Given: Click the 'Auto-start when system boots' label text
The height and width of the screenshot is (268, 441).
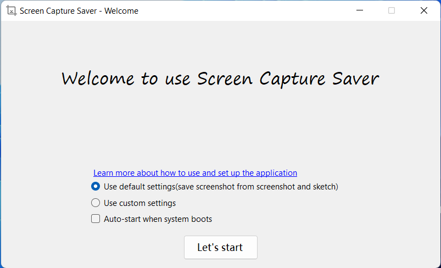Looking at the screenshot, I should [158, 219].
